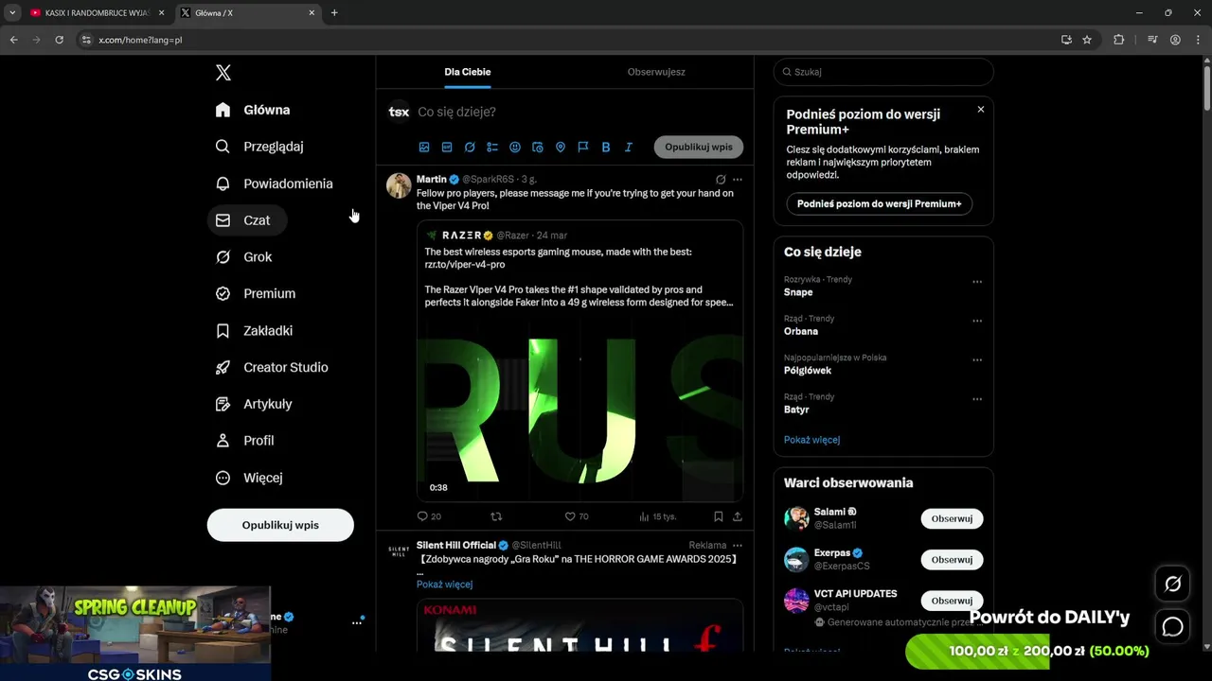Play the Razer Viper video
The width and height of the screenshot is (1212, 681).
pos(579,411)
